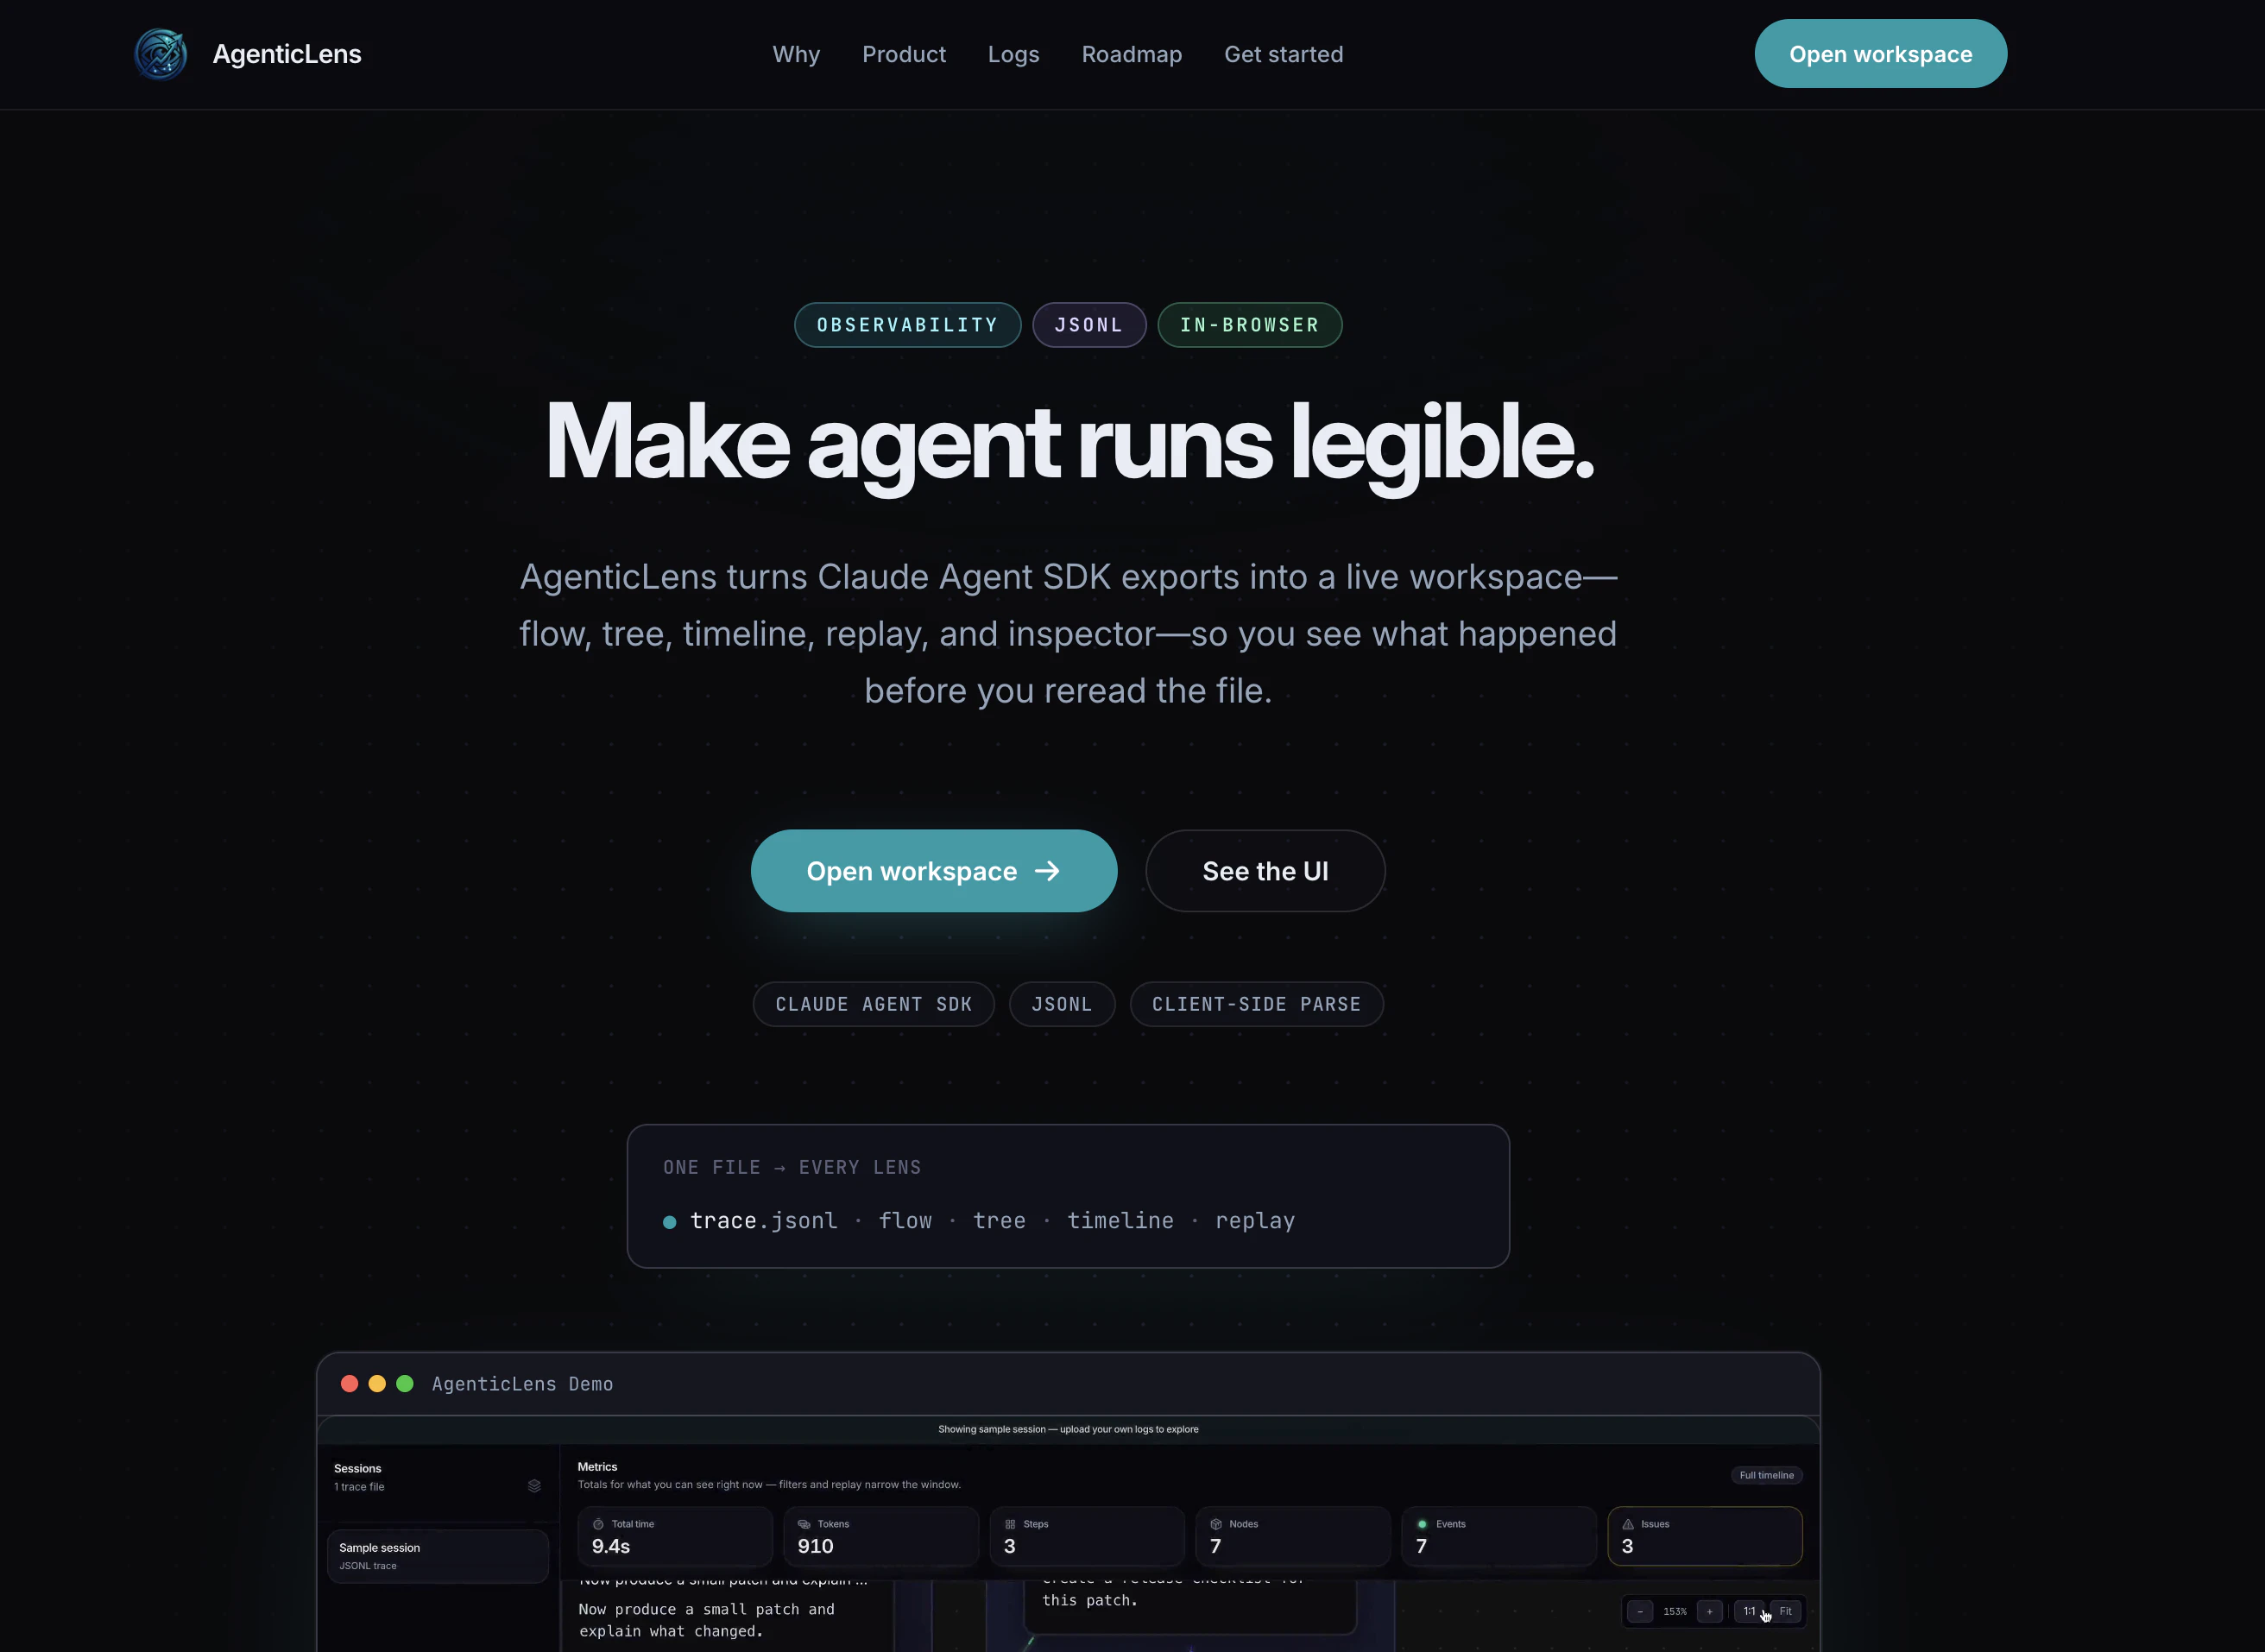Select the grid icon on the Steps card
Viewport: 2265px width, 1652px height.
1011,1525
